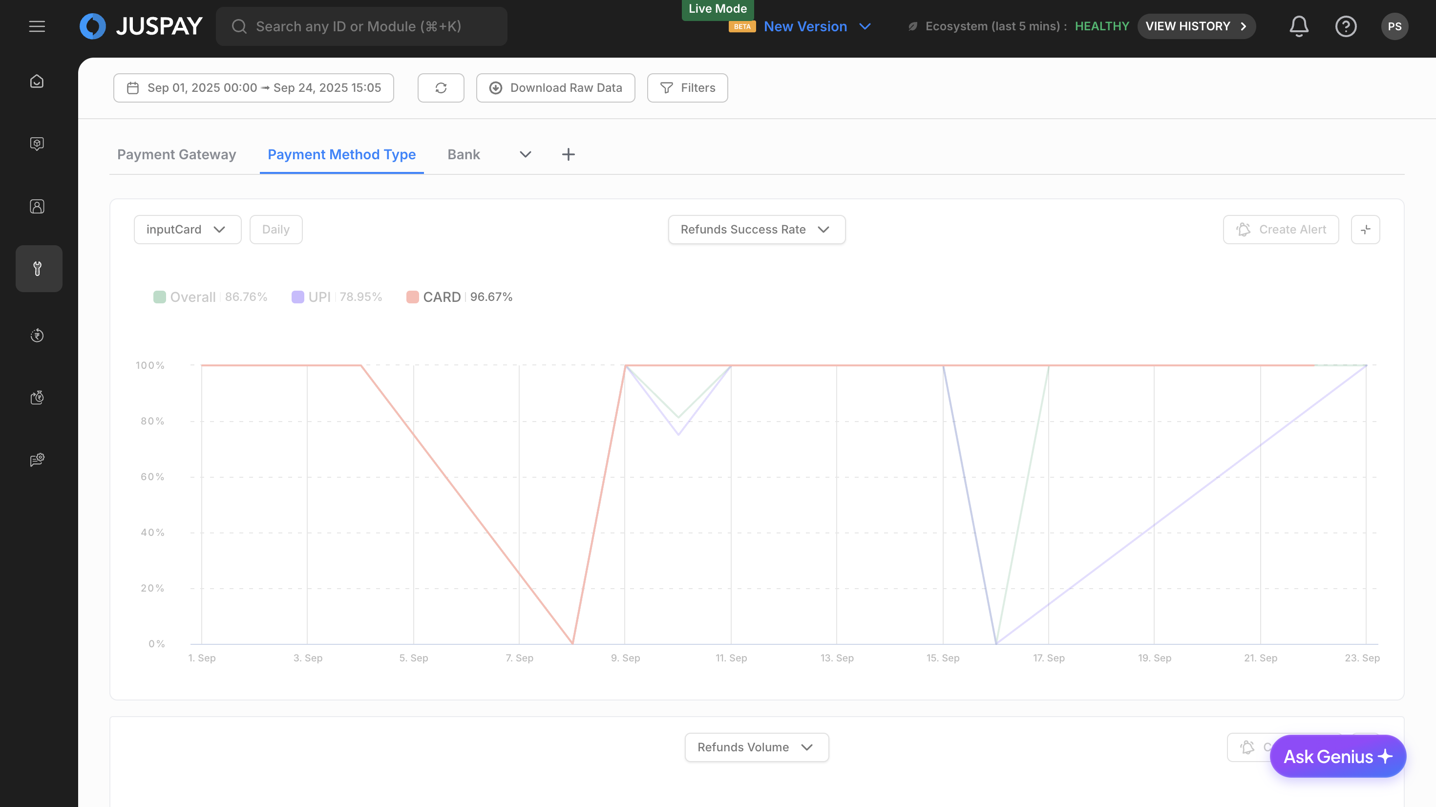Switch to the Bank tab
The image size is (1436, 807).
click(463, 154)
